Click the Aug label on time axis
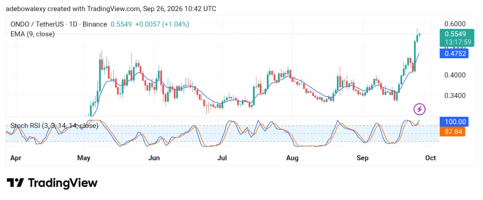The image size is (483, 200). pos(292,158)
